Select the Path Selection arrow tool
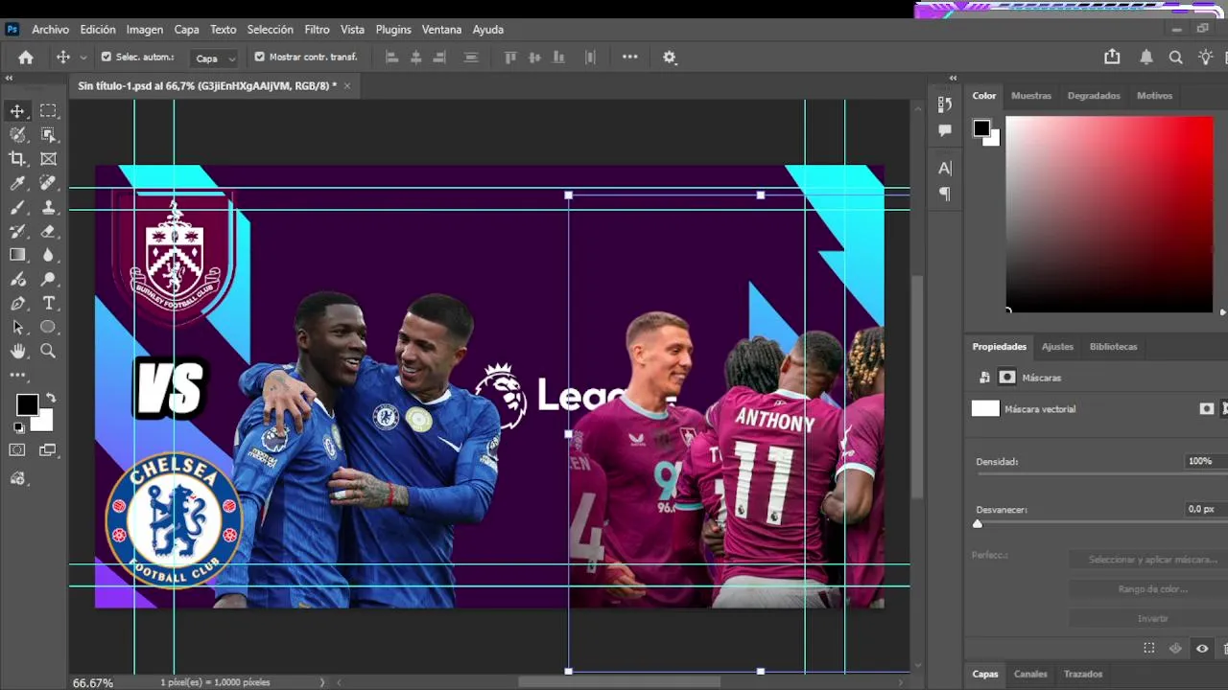1228x690 pixels. click(x=17, y=327)
